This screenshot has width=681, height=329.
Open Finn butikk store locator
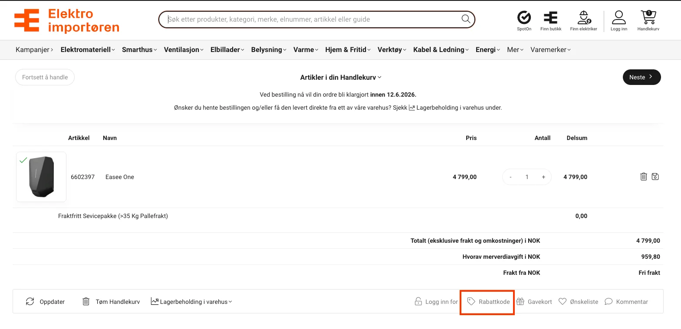[551, 21]
